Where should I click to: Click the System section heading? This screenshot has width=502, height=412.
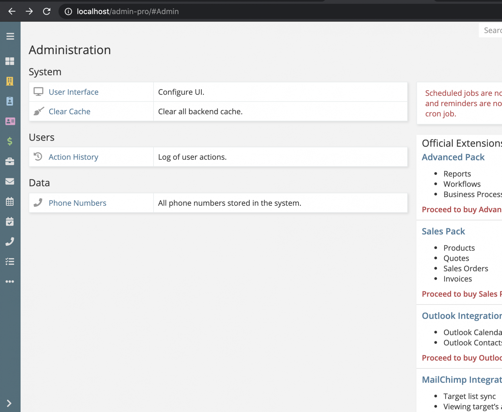(45, 72)
